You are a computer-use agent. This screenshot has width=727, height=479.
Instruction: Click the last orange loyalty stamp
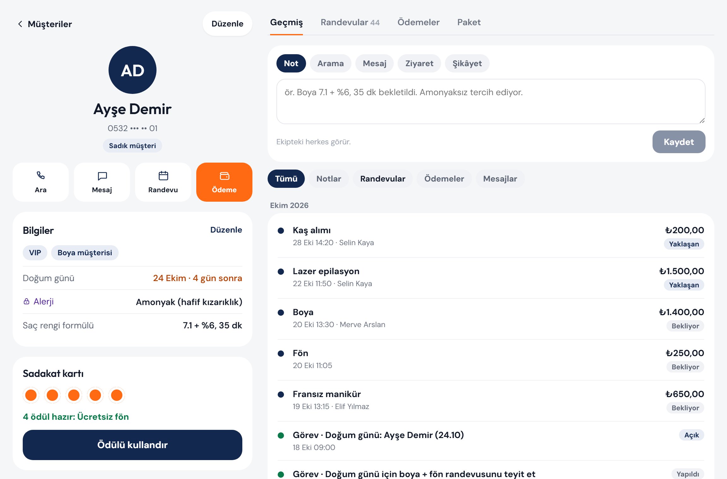click(117, 395)
